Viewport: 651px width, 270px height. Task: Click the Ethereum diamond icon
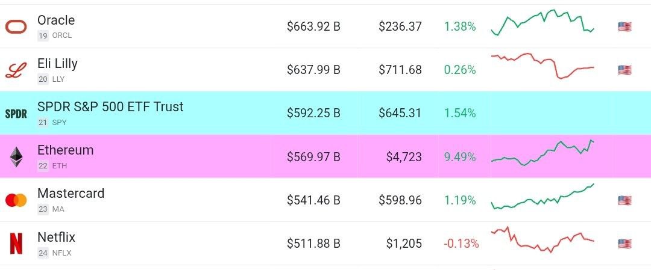click(x=16, y=157)
